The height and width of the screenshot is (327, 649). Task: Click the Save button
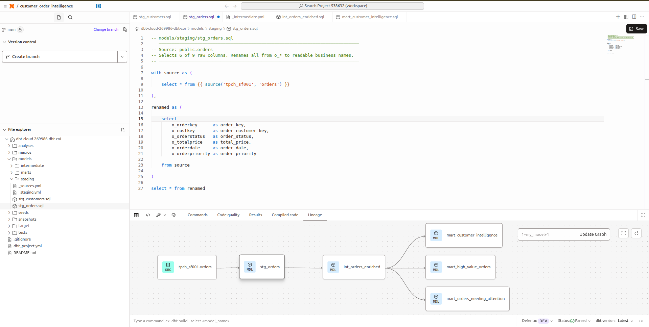[x=636, y=29]
